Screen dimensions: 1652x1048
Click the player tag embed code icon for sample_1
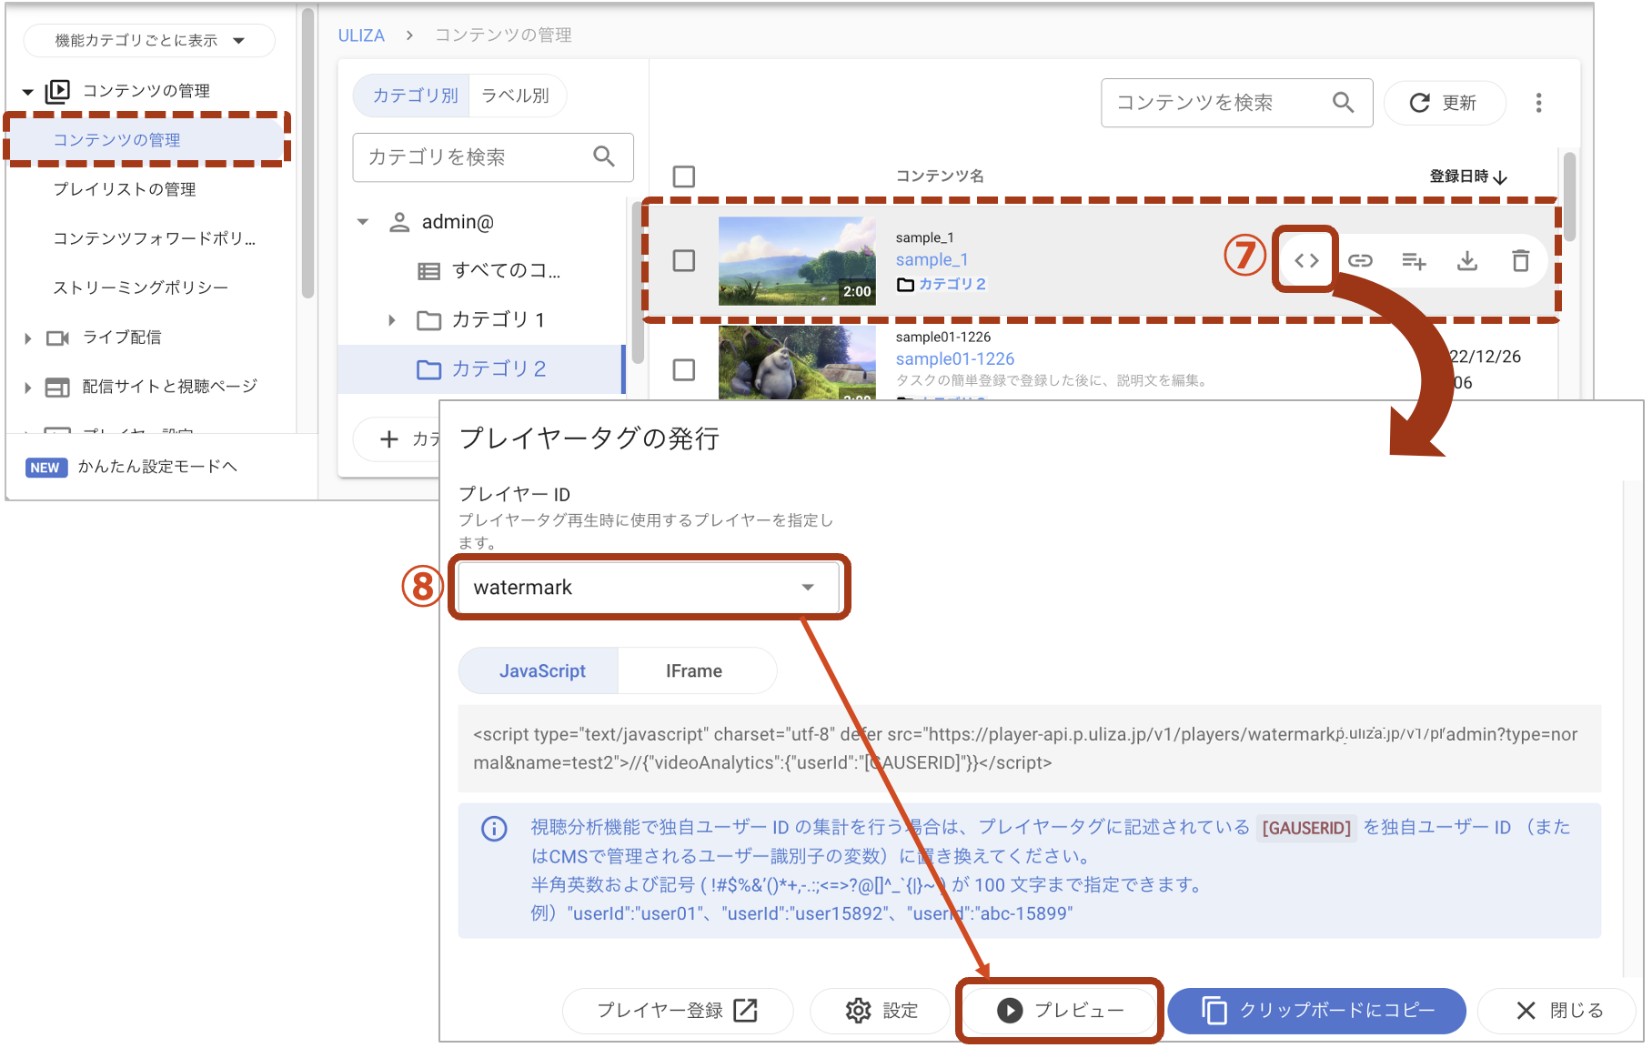[1306, 261]
